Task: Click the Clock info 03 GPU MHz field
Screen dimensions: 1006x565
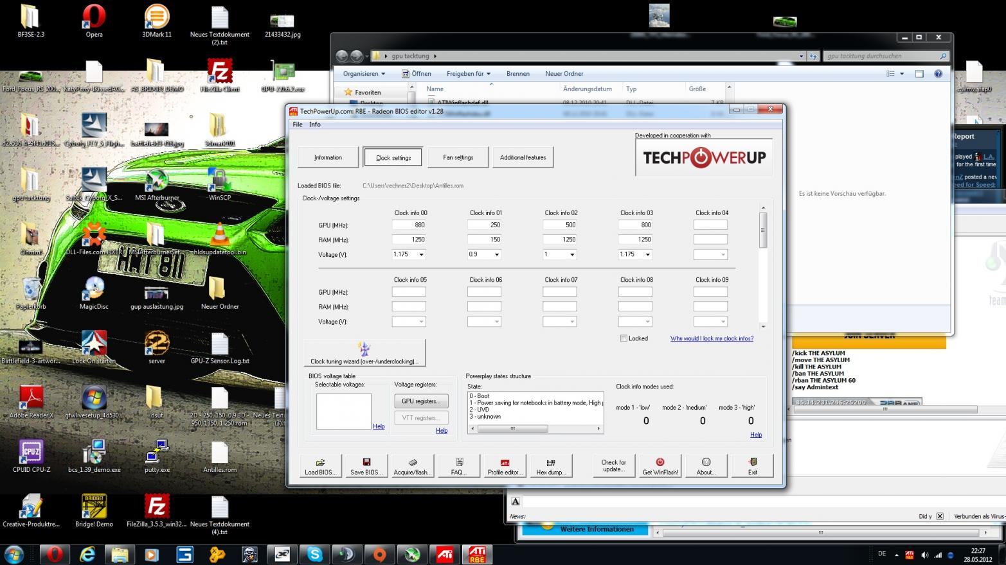Action: click(635, 225)
